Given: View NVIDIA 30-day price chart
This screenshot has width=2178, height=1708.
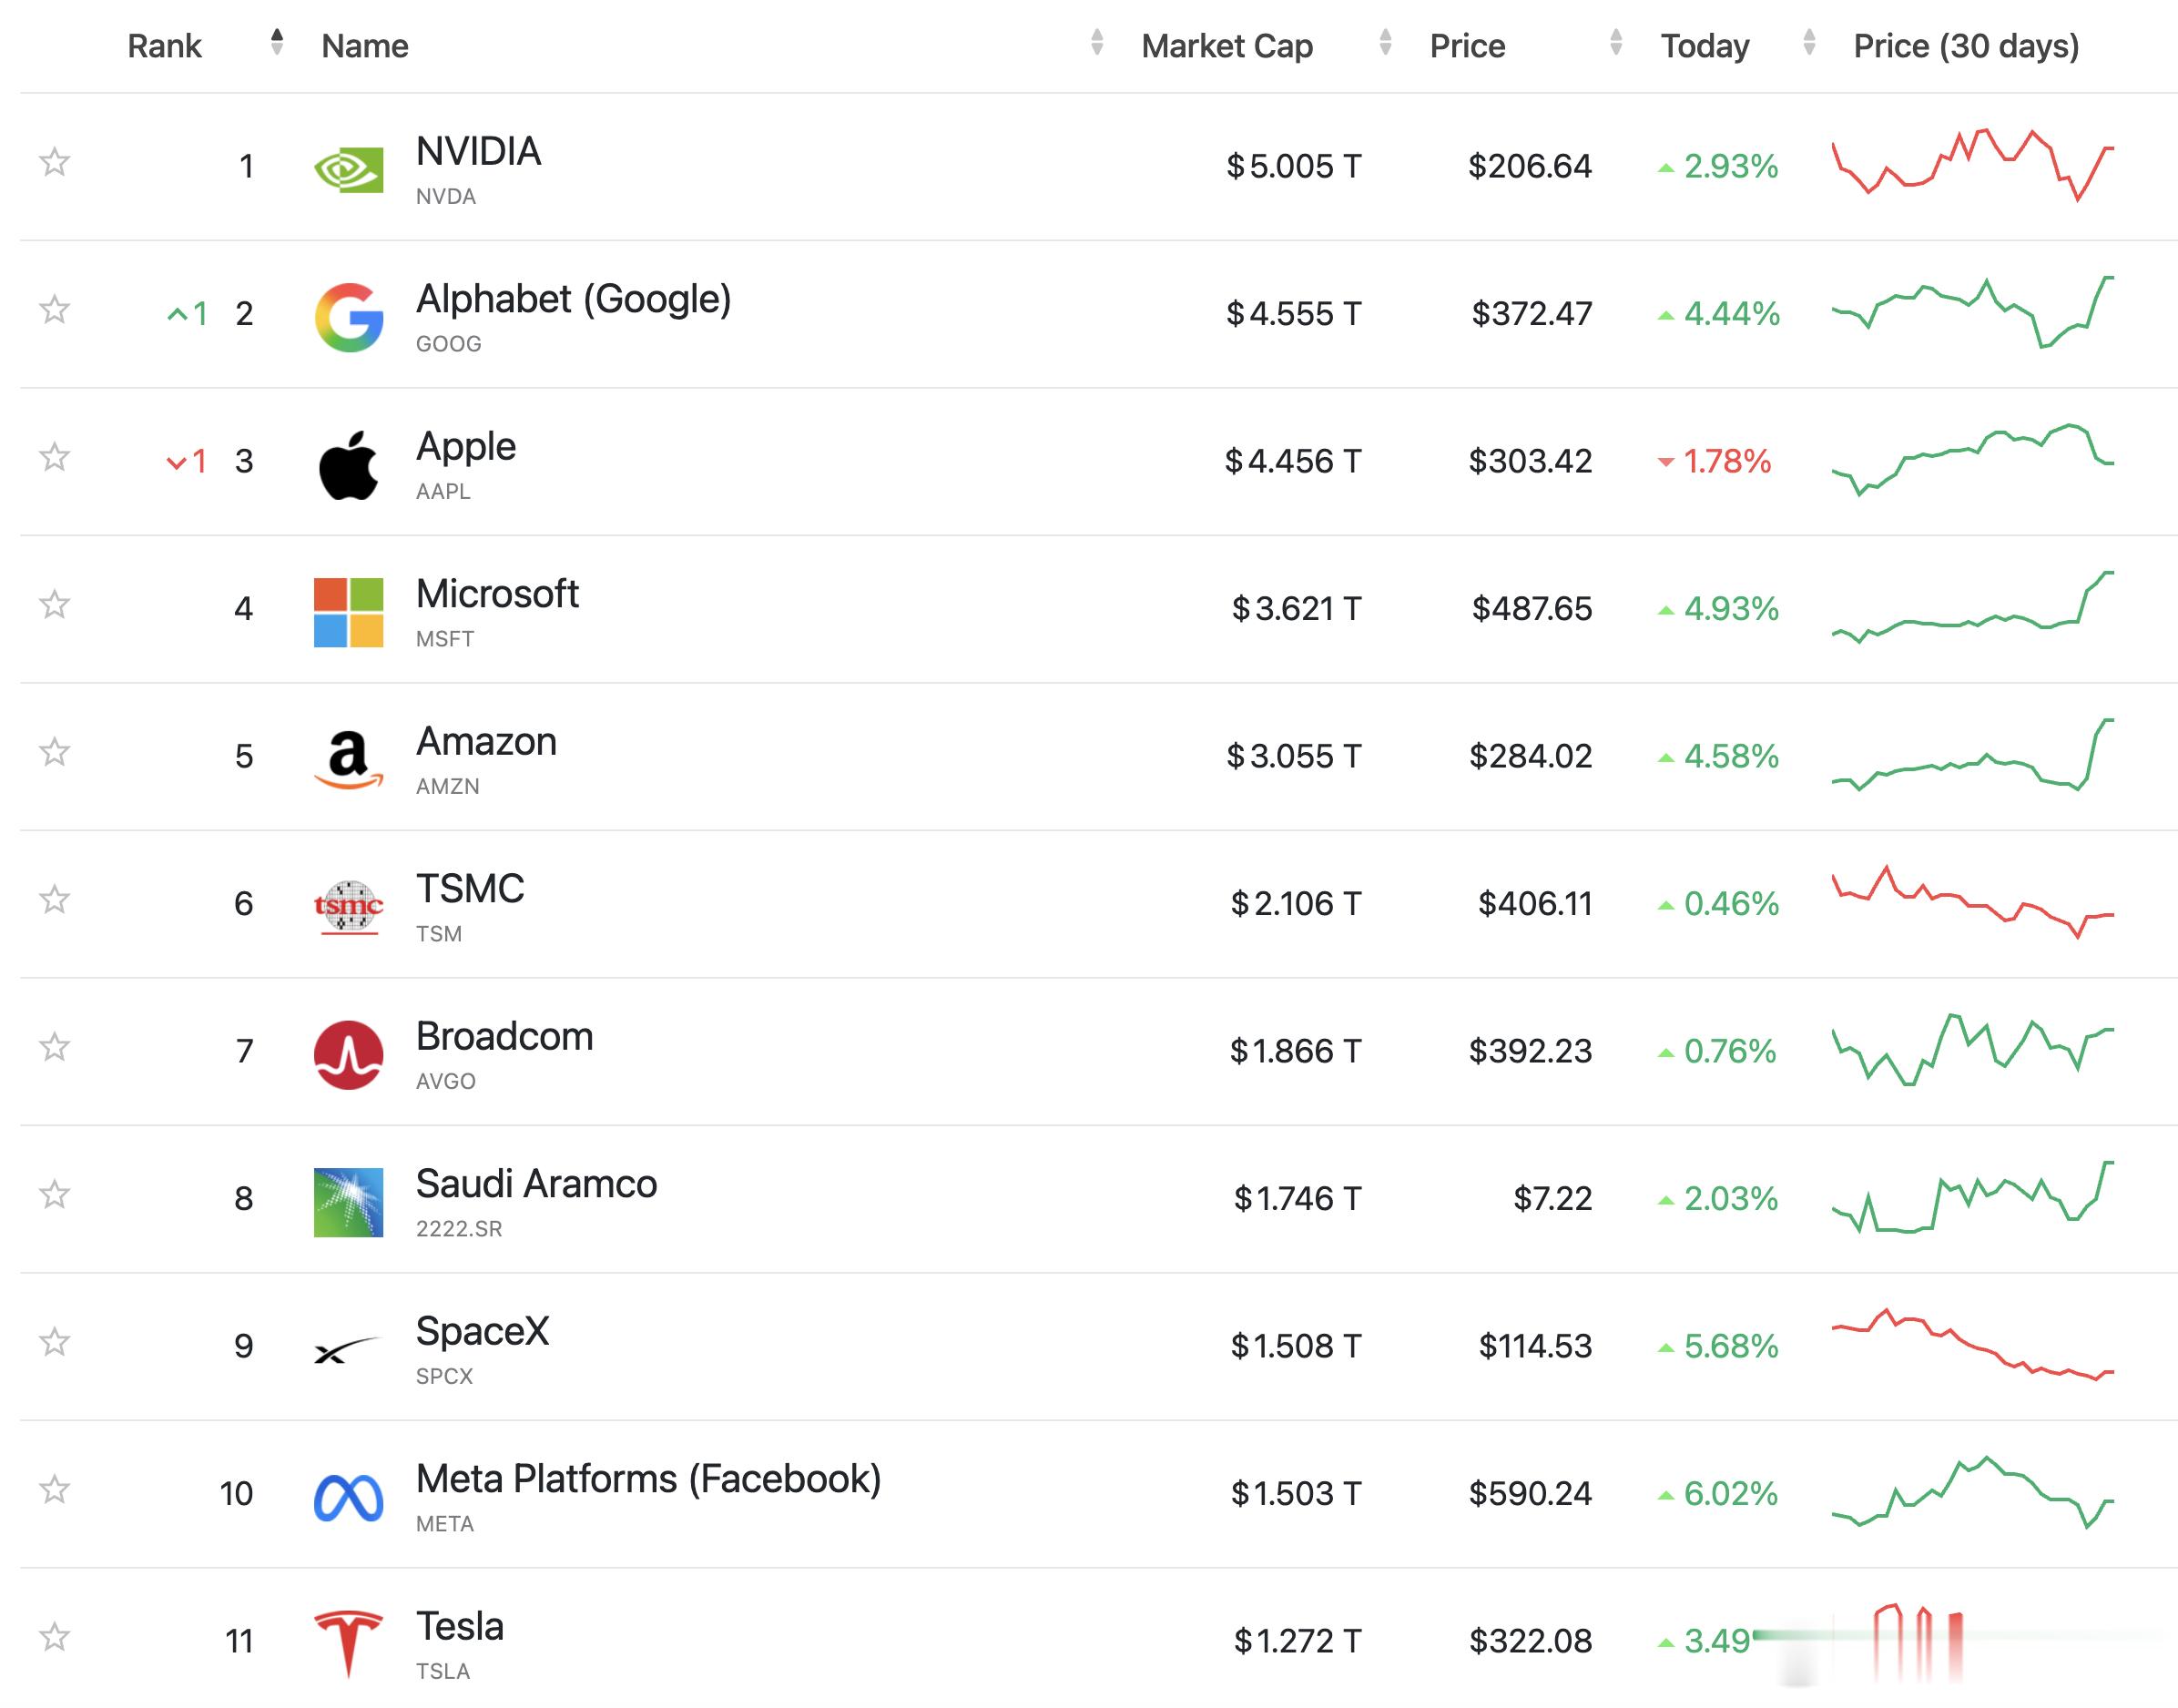Looking at the screenshot, I should (x=1972, y=165).
